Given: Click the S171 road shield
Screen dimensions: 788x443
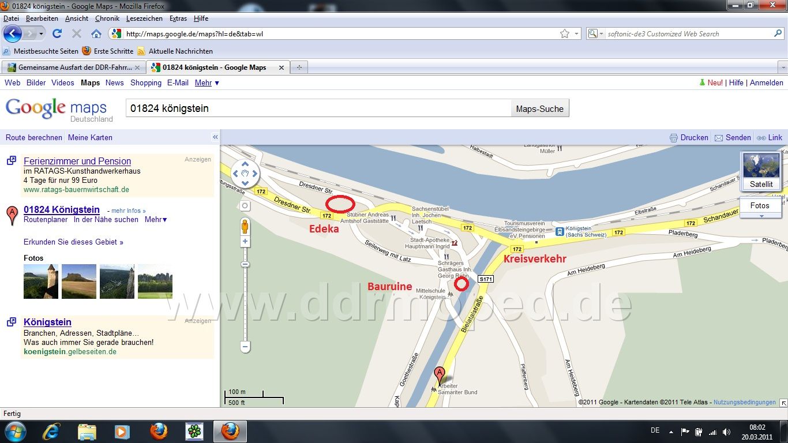Looking at the screenshot, I should [x=485, y=279].
